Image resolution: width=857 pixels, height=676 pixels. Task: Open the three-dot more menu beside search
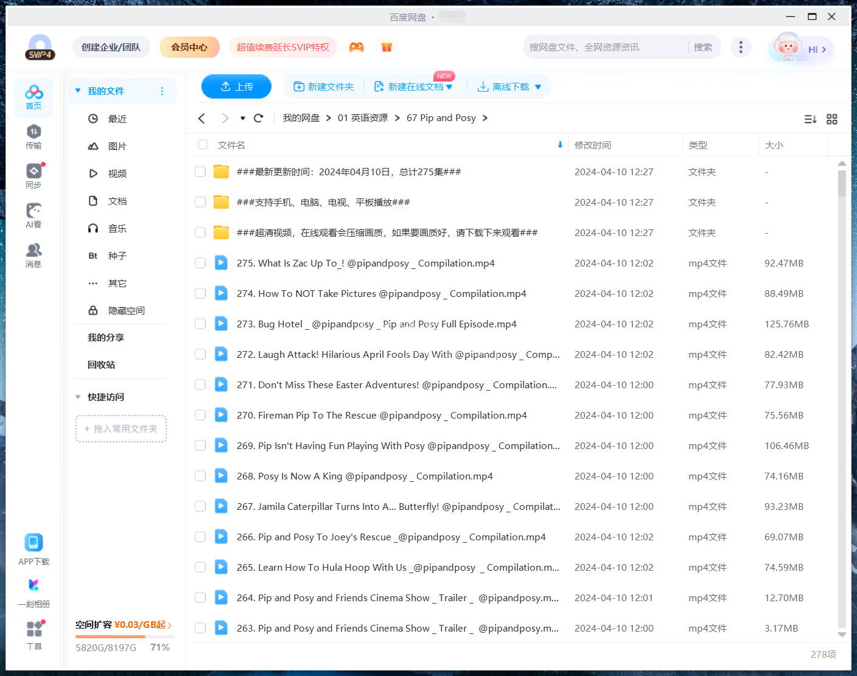pyautogui.click(x=741, y=47)
